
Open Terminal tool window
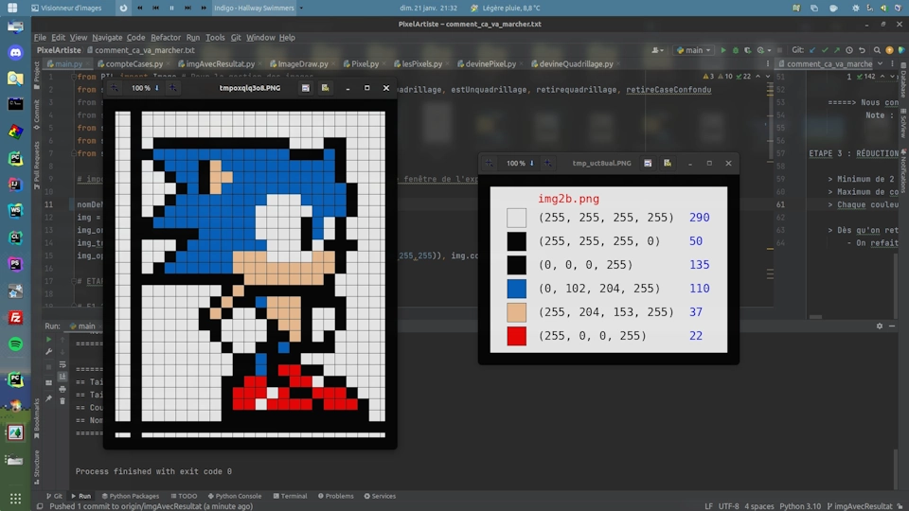[290, 496]
